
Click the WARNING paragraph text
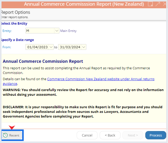tap(83, 92)
